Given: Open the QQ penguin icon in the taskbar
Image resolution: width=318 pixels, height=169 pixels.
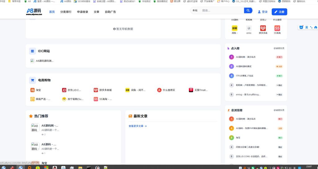Looking at the screenshot, I should pyautogui.click(x=55, y=167).
